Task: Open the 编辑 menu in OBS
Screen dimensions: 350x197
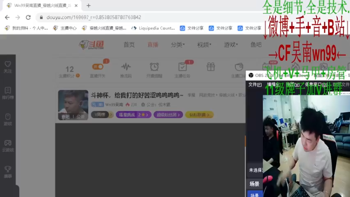Action: (x=273, y=84)
